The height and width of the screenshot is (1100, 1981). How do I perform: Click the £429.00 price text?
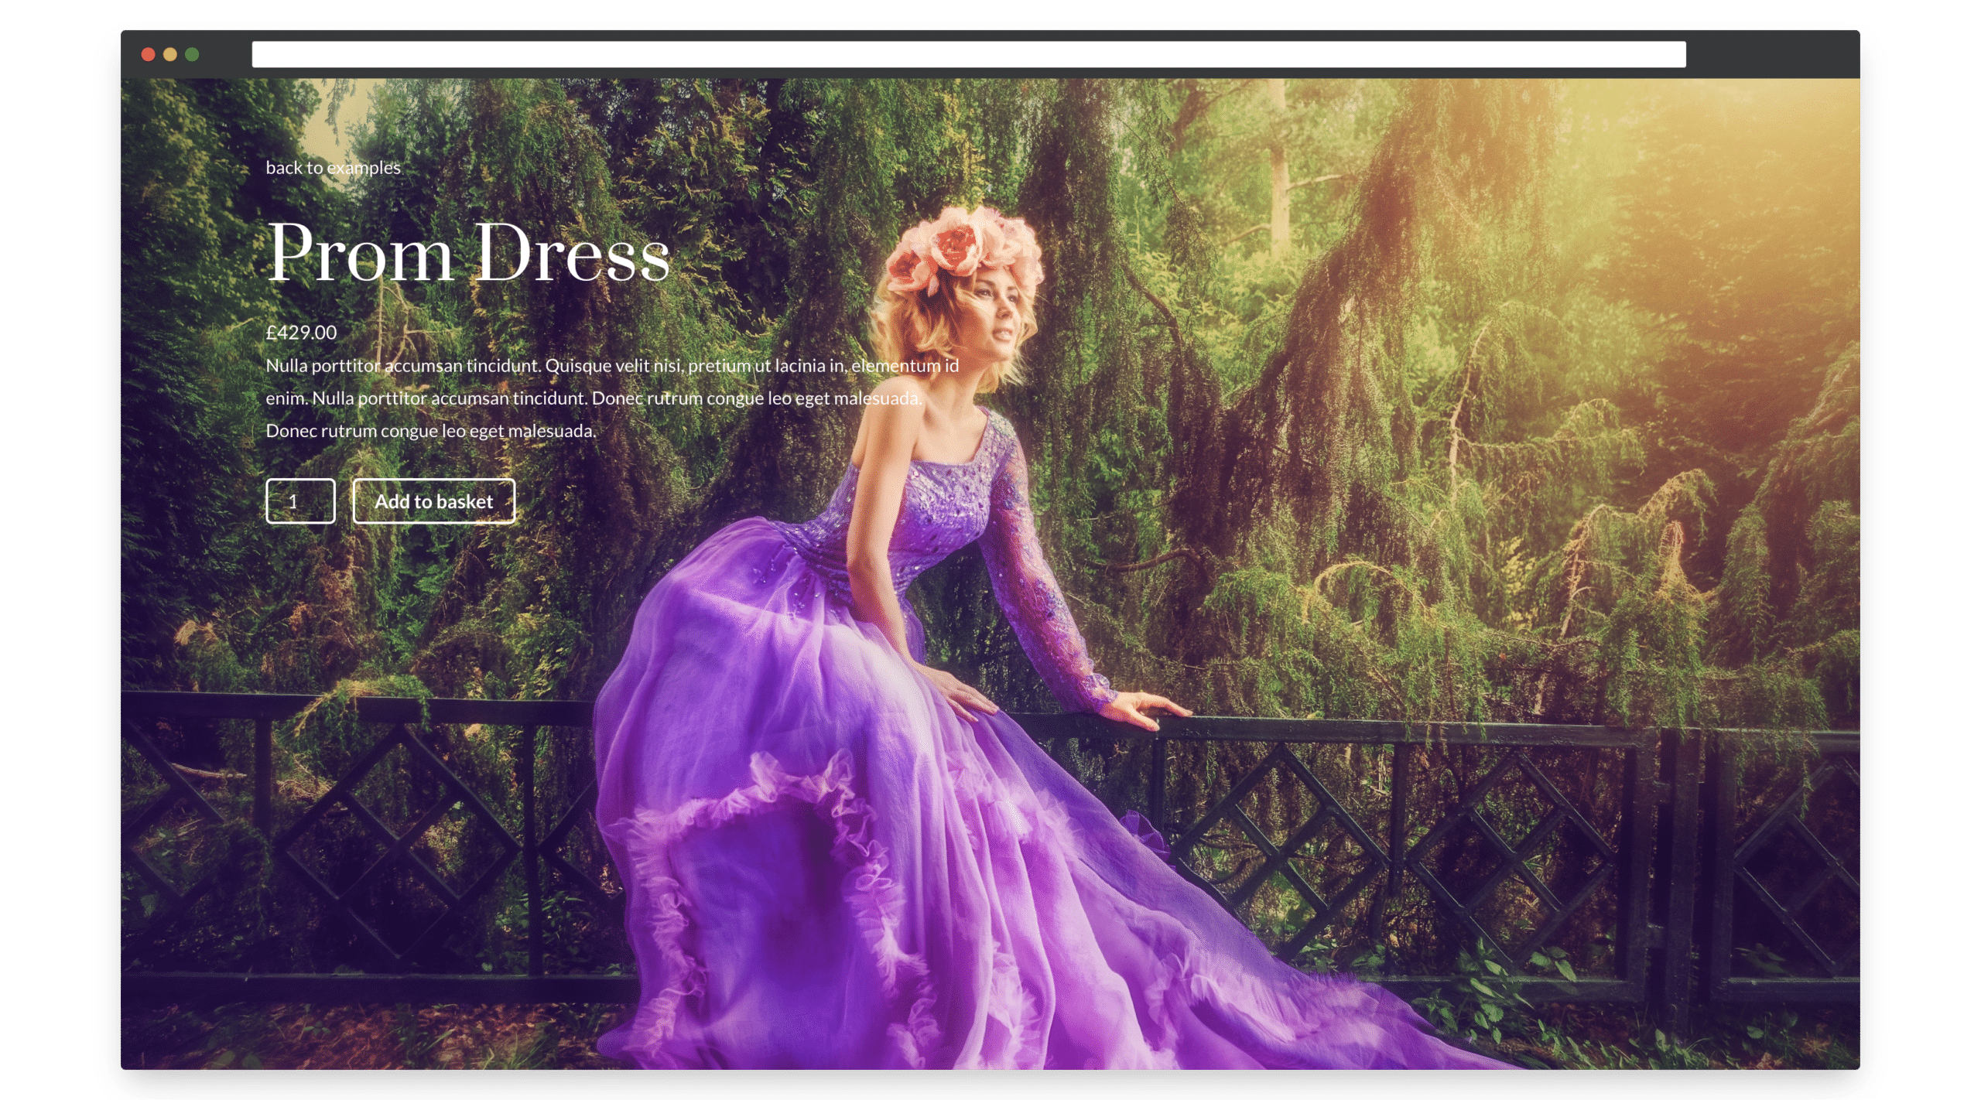click(x=301, y=333)
